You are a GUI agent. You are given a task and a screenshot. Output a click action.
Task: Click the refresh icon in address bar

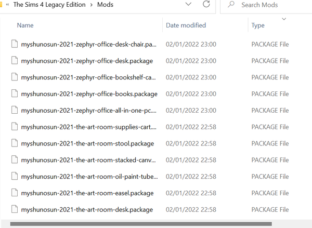206,4
